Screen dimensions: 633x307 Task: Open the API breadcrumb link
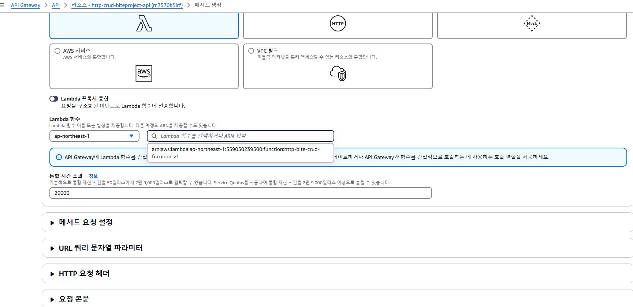coord(56,5)
